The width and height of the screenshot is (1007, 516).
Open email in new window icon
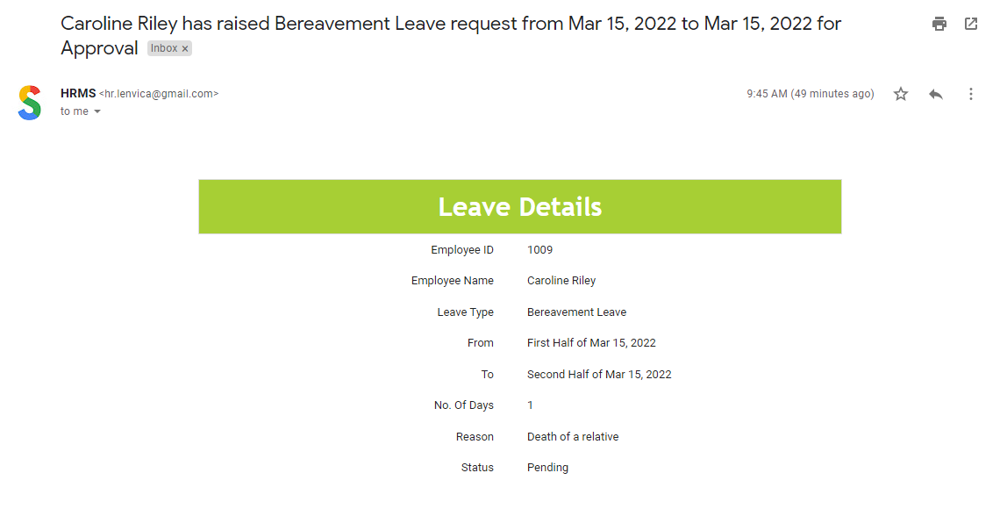tap(971, 24)
